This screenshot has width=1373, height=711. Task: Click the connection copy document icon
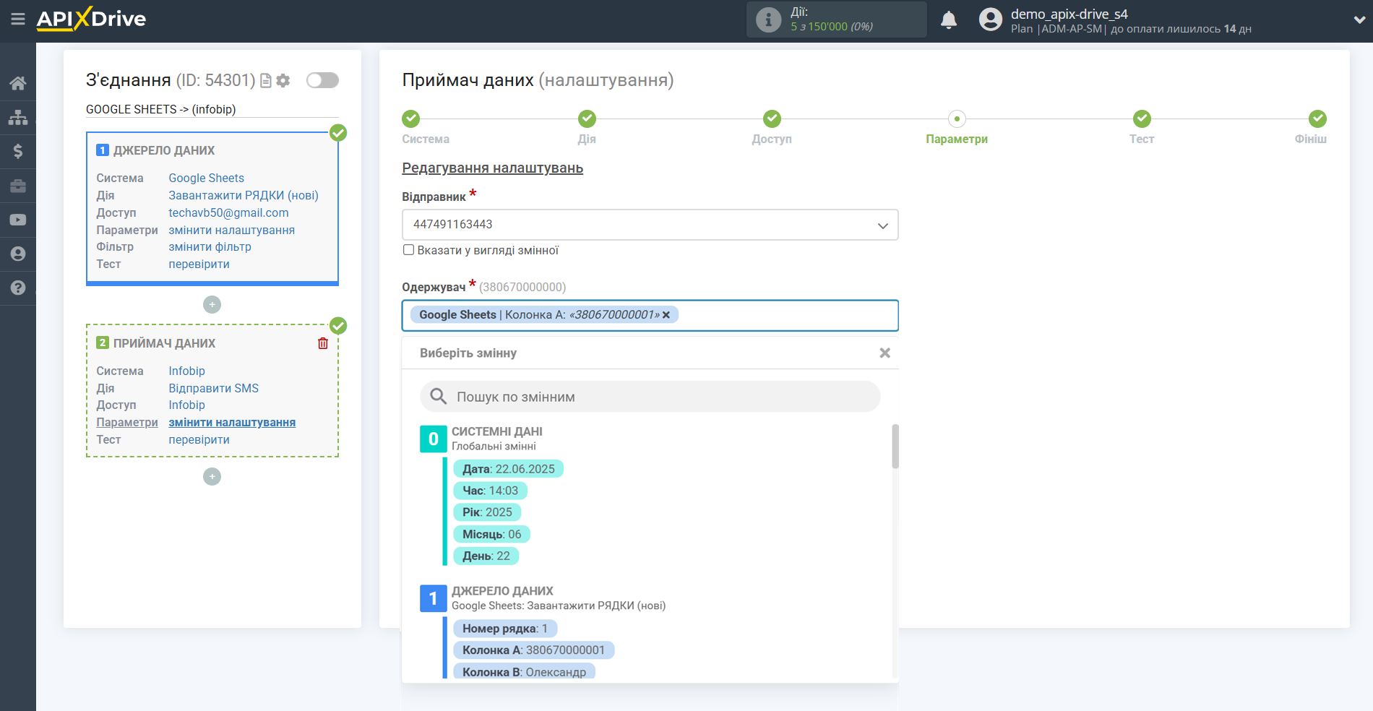[266, 81]
